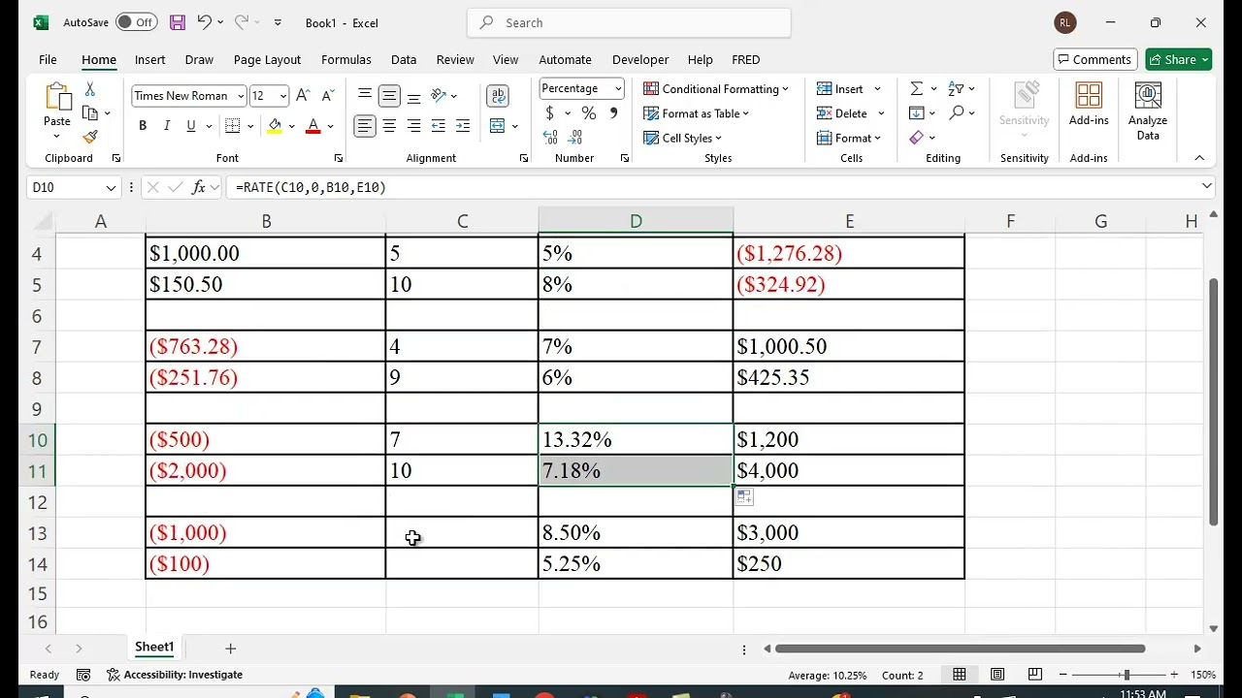The image size is (1242, 698).
Task: Switch to the Data tab
Action: tap(404, 60)
